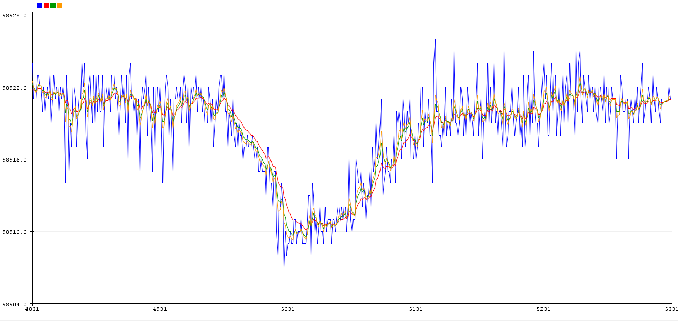The image size is (678, 321).
Task: Click the 5131 x-axis label
Action: [416, 309]
